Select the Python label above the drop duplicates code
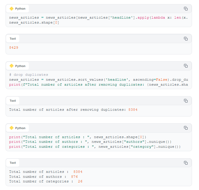Viewport: 199px width, 190px height. (20, 66)
